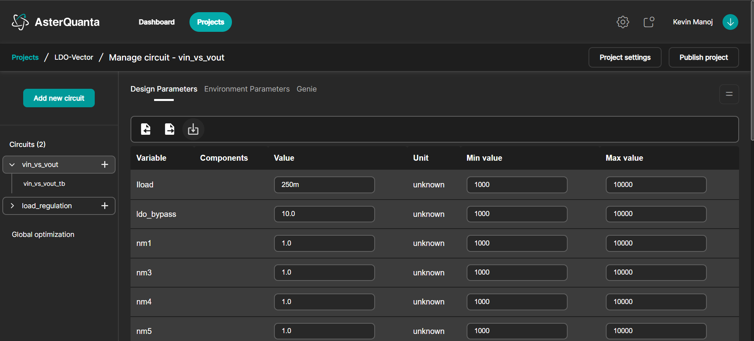
Task: Click the Iload value field 250m
Action: tap(324, 185)
